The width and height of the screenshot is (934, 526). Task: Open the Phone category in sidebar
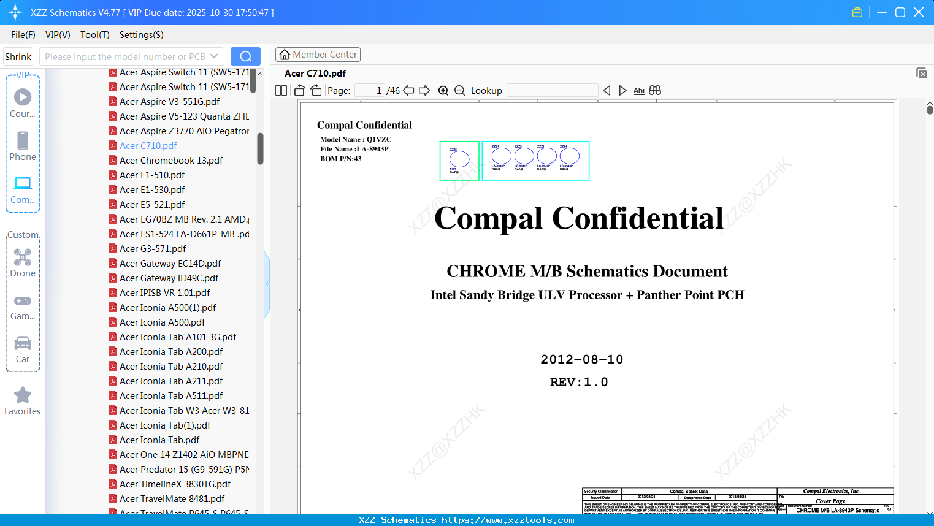(x=23, y=146)
